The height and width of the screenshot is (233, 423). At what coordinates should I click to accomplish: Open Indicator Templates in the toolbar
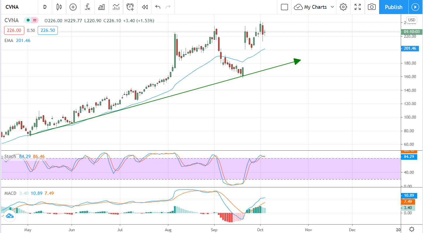pyautogui.click(x=116, y=7)
